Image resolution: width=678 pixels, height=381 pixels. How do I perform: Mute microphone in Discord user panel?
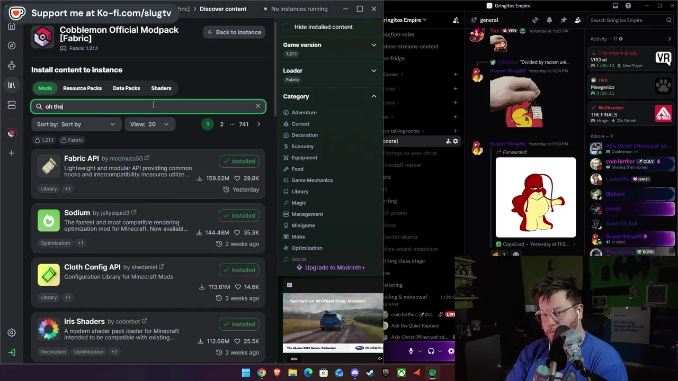click(x=411, y=351)
